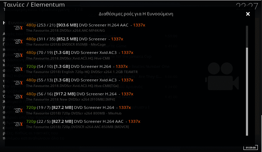Click 1337x icon beside Hive-CM8[TGx] stream
Viewport: 262px width, 152px height.
18,83
